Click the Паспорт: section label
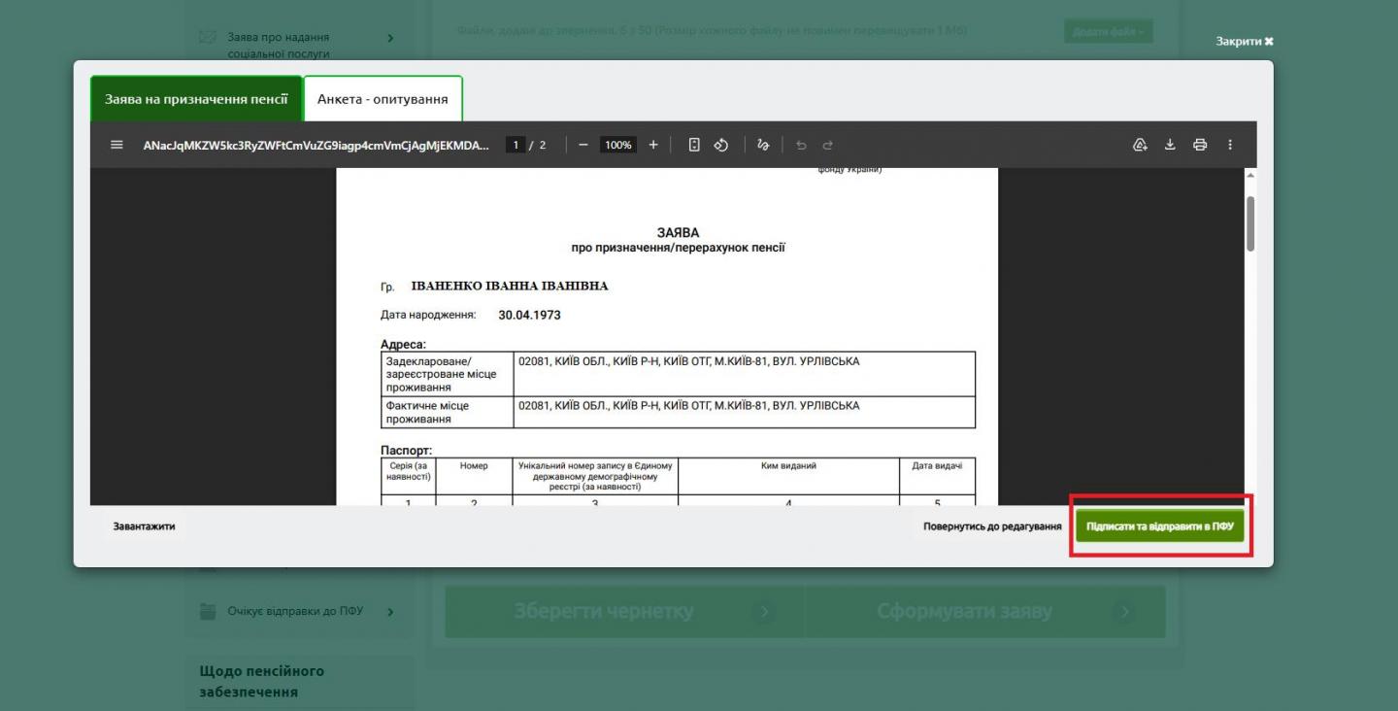Viewport: 1398px width, 711px height. pyautogui.click(x=406, y=451)
